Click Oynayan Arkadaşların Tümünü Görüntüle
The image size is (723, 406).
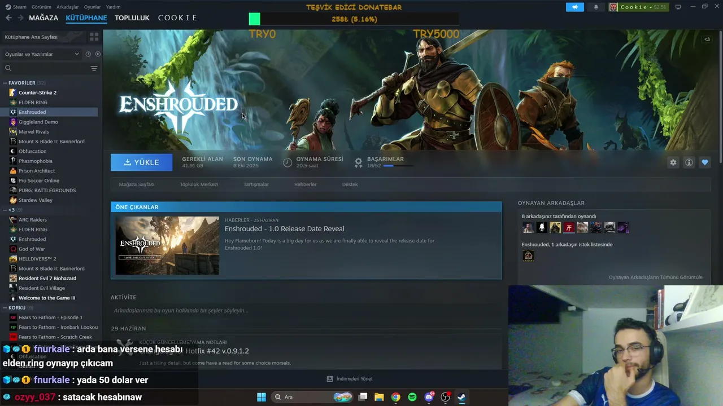click(x=656, y=277)
